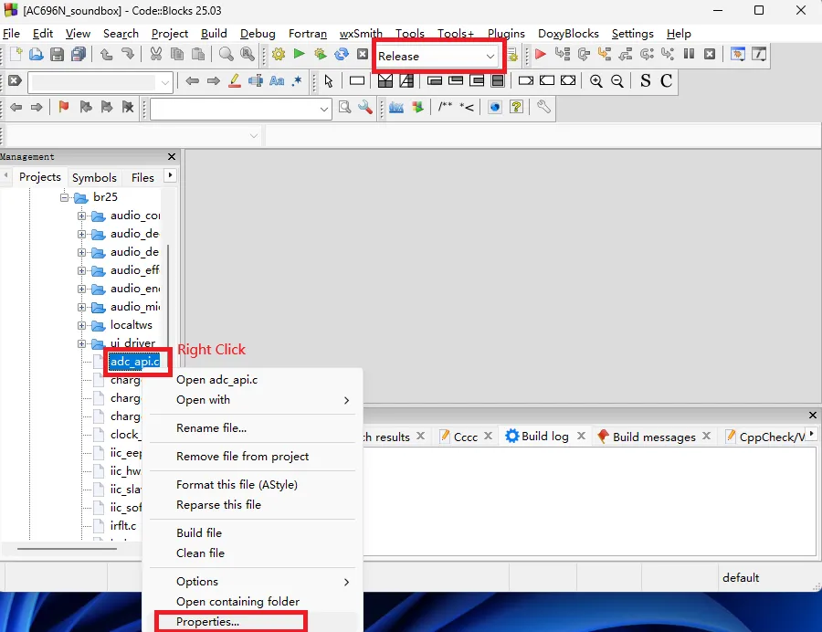Click the Build gear icon in toolbar
This screenshot has width=822, height=632.
pos(279,55)
